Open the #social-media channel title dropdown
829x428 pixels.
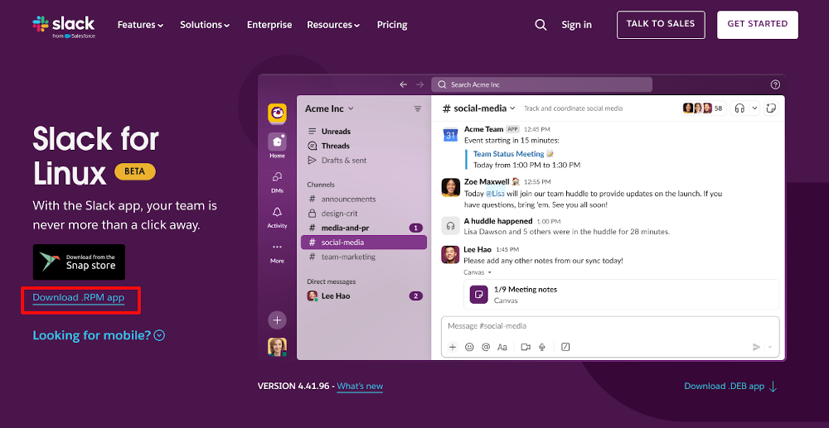coord(478,108)
